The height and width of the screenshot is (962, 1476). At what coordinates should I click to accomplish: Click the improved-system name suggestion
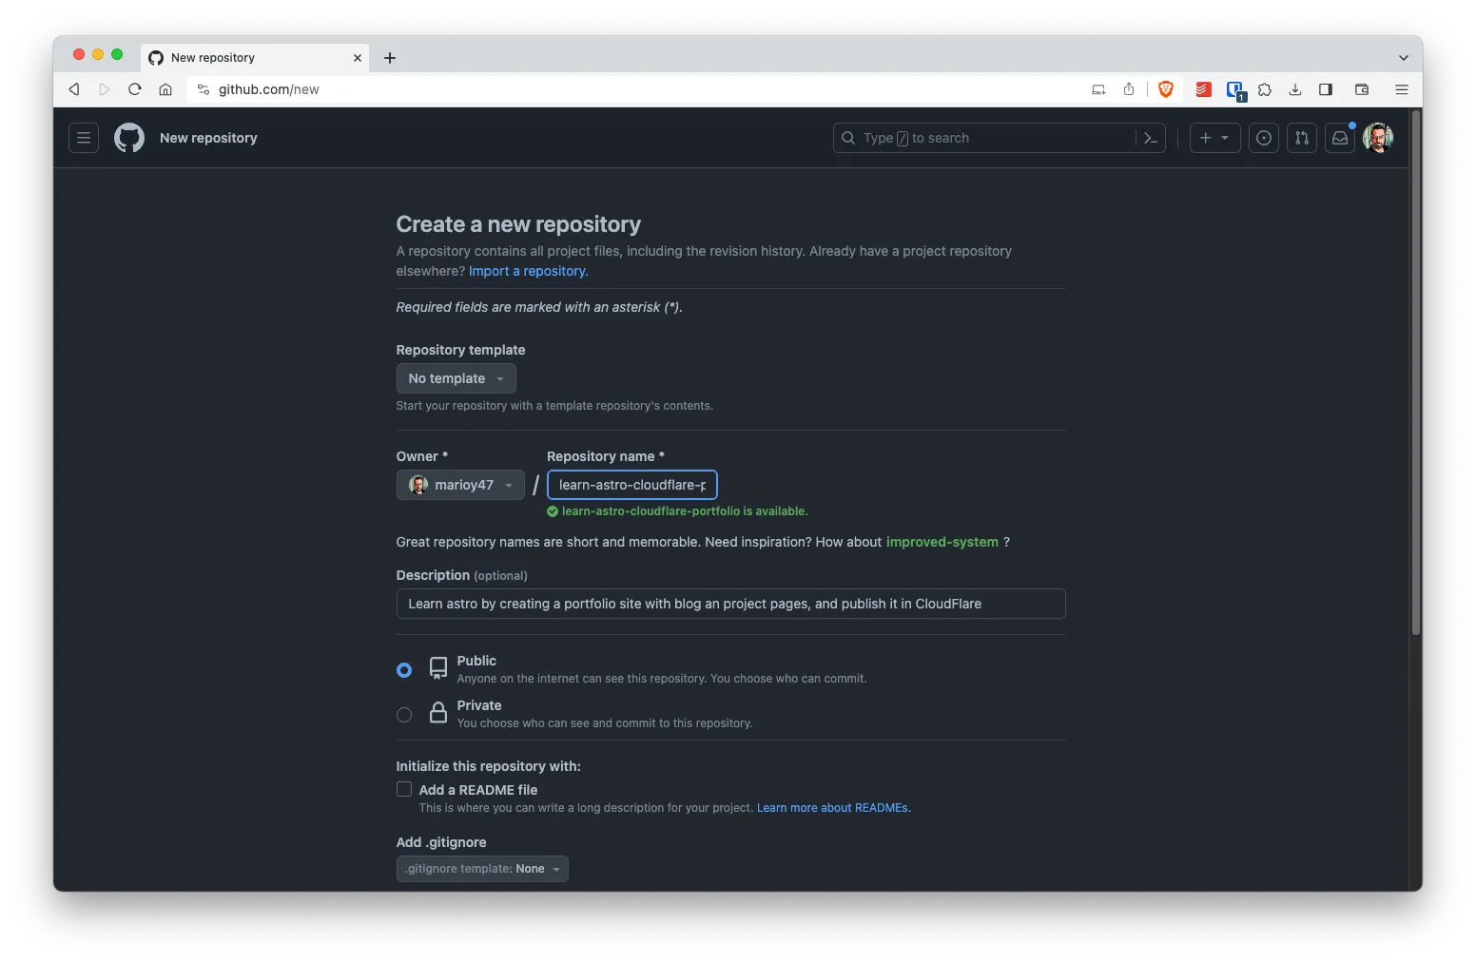coord(942,542)
